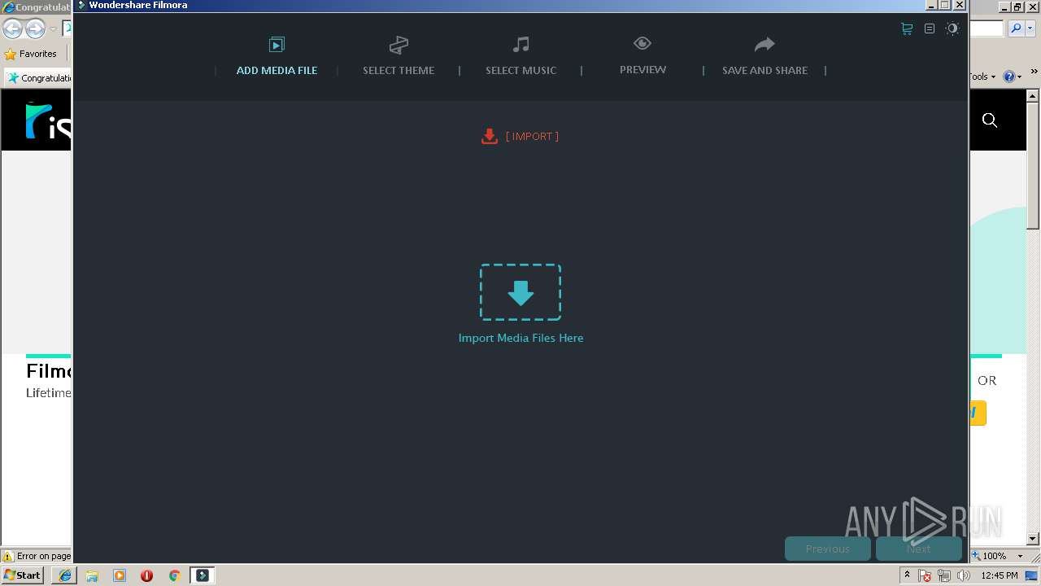Open Google Chrome from the taskbar
Screen dimensions: 1041x586
tap(174, 575)
